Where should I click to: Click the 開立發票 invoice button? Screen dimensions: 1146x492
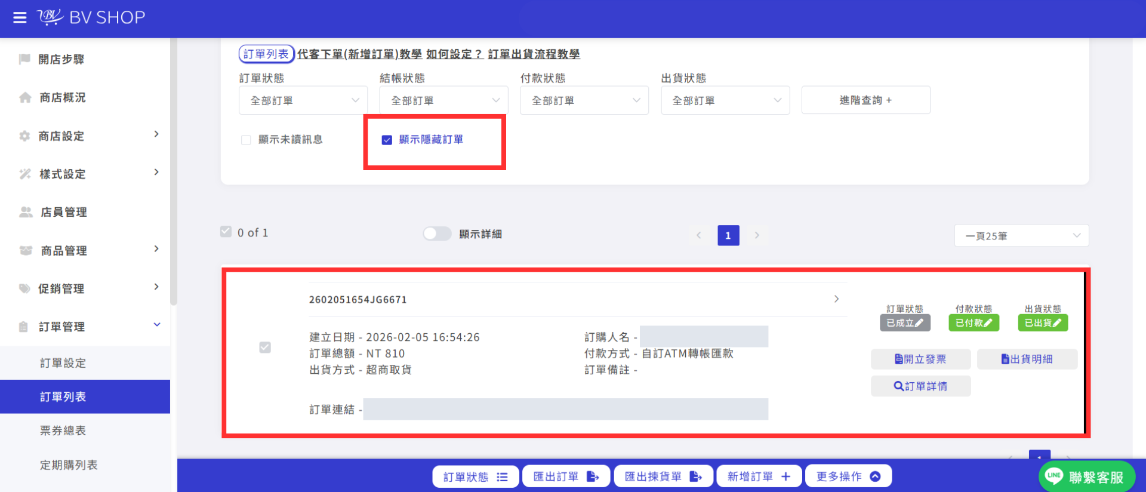[920, 359]
